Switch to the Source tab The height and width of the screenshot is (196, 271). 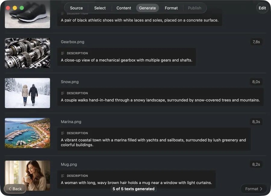[x=76, y=8]
